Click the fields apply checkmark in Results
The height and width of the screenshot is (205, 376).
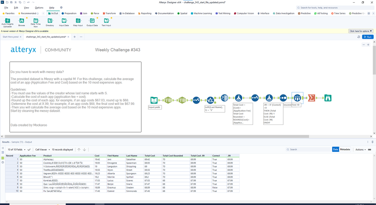coord(29,150)
